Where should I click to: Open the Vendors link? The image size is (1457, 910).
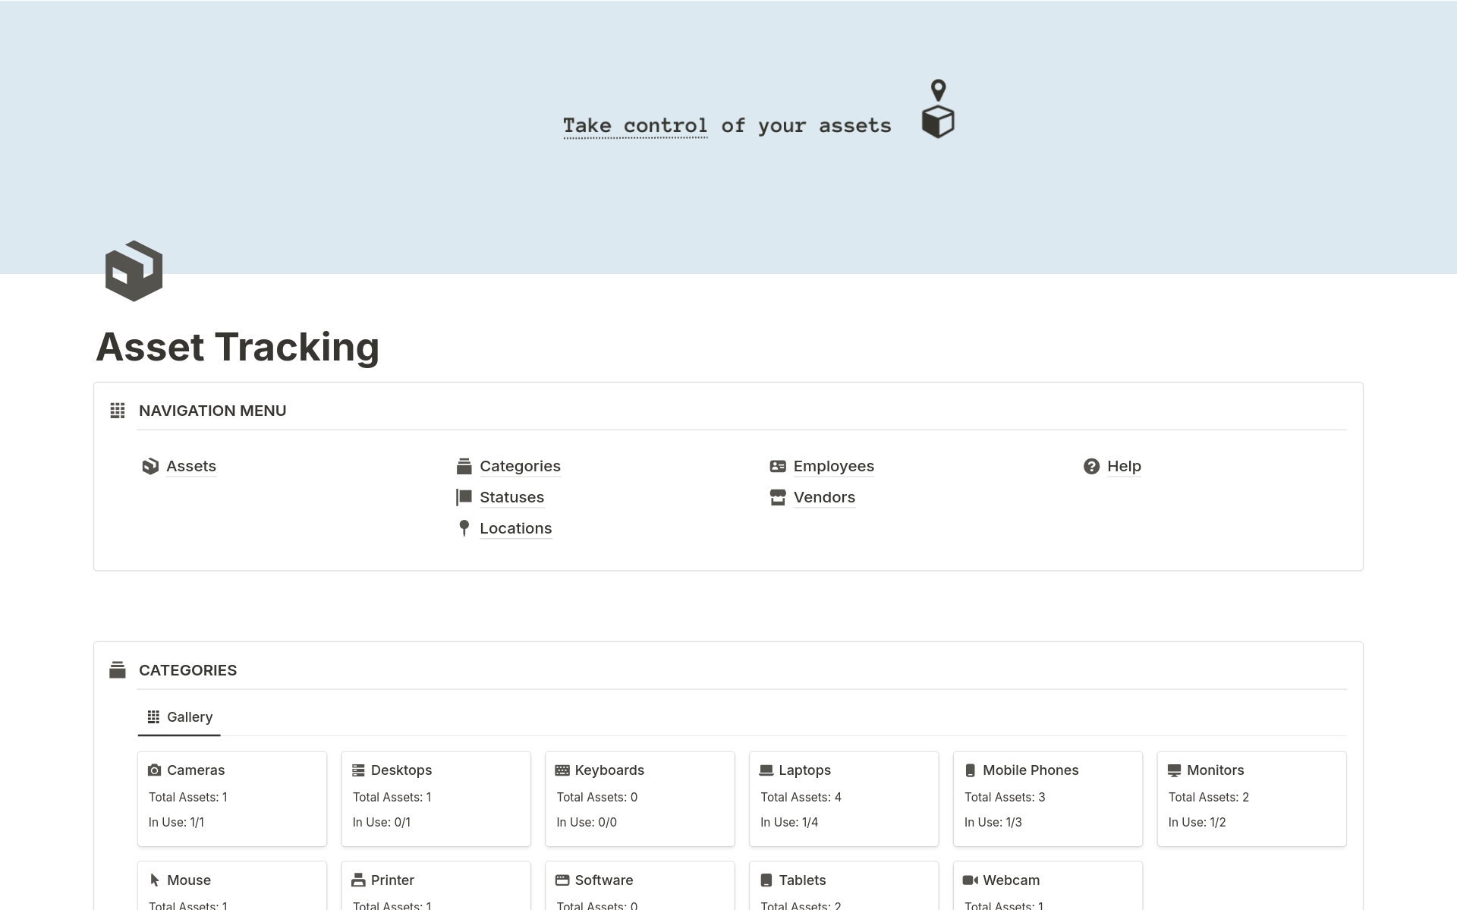point(824,497)
